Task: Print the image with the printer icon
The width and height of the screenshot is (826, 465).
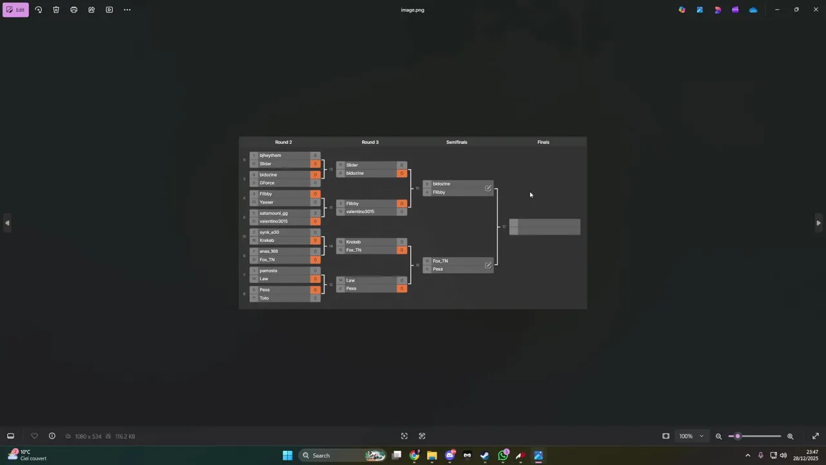Action: [74, 10]
